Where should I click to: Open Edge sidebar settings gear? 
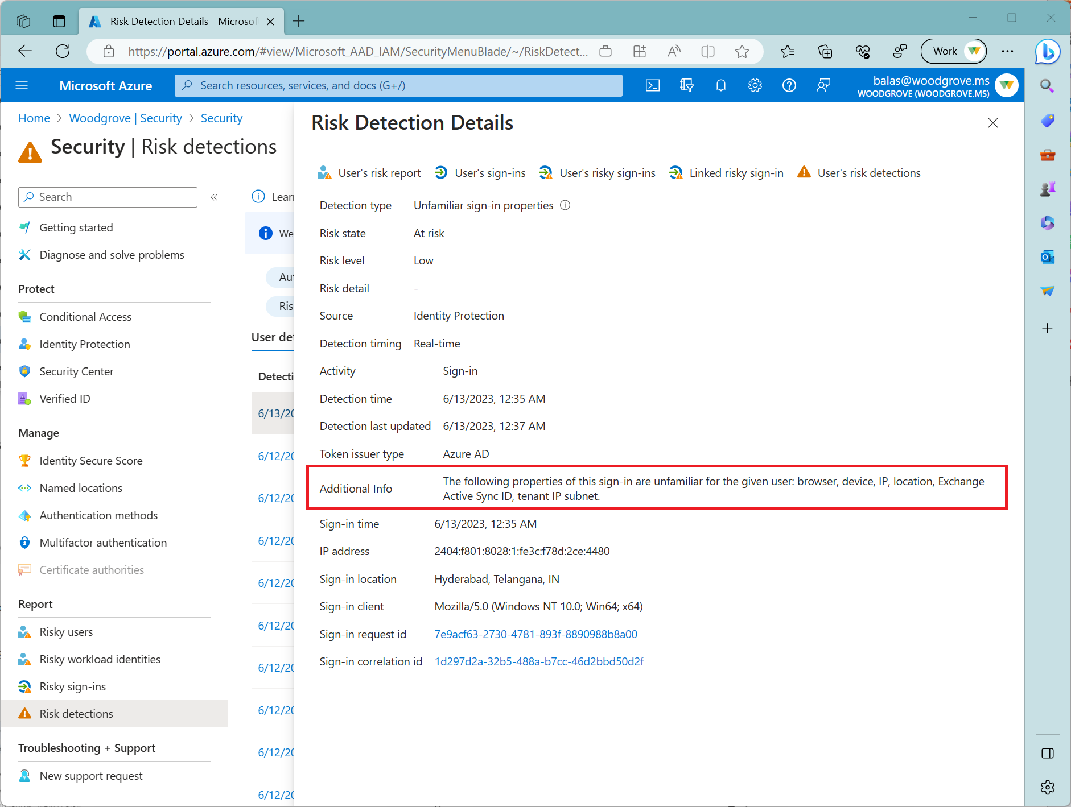click(x=1047, y=787)
